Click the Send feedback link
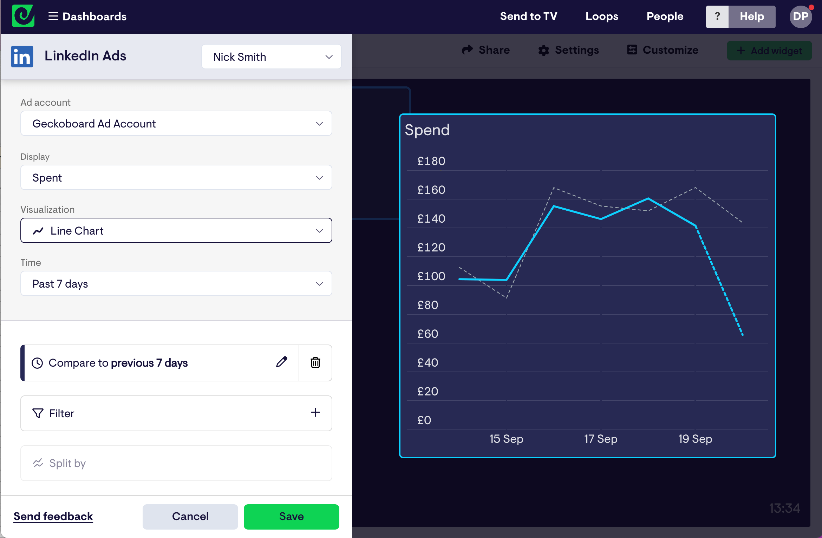Viewport: 822px width, 538px height. [53, 516]
